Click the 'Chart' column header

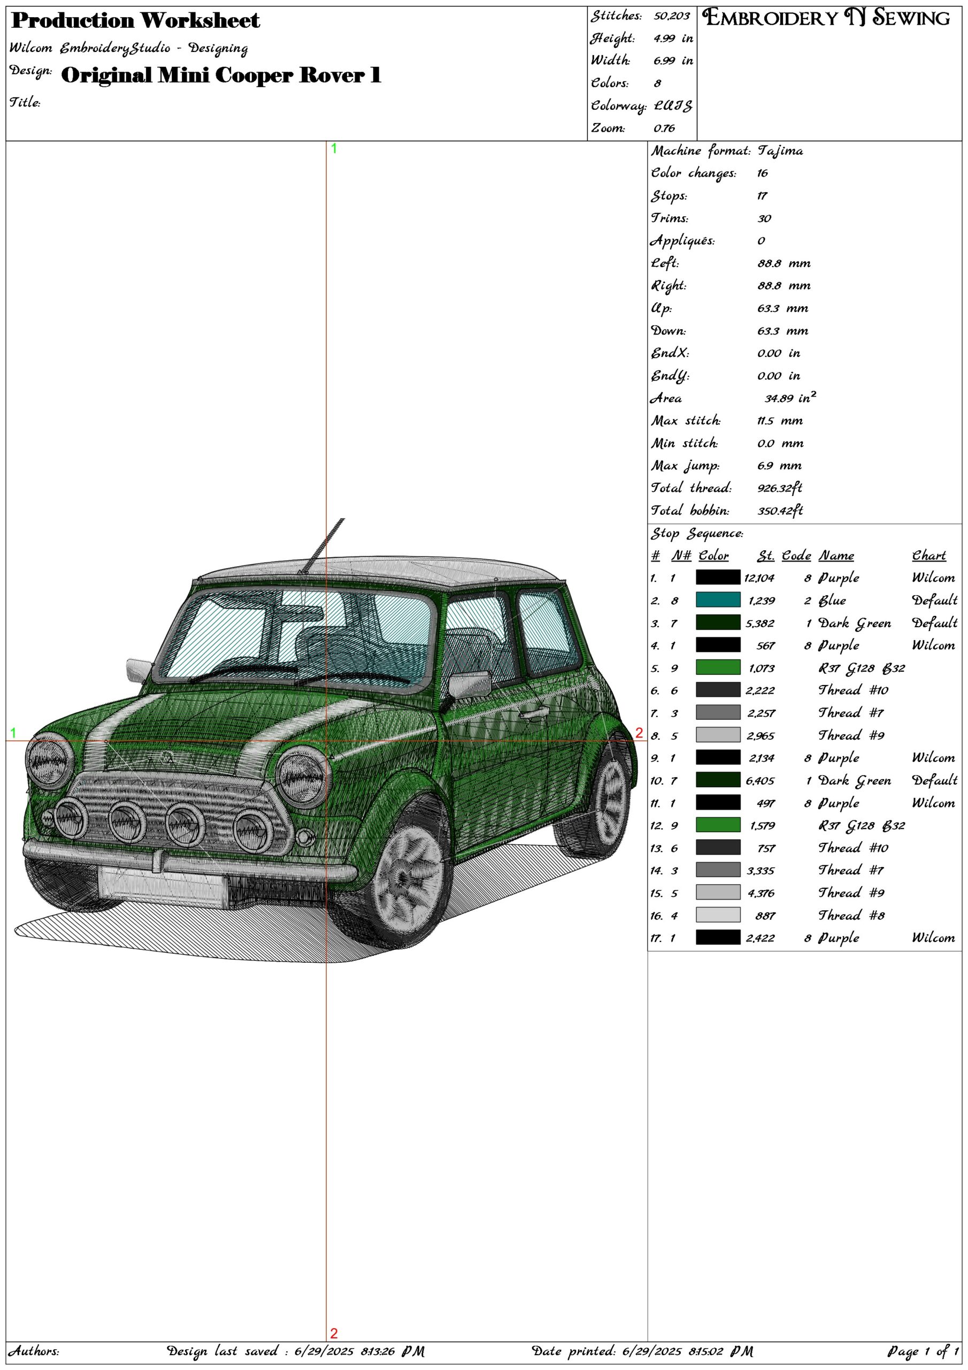(x=929, y=555)
